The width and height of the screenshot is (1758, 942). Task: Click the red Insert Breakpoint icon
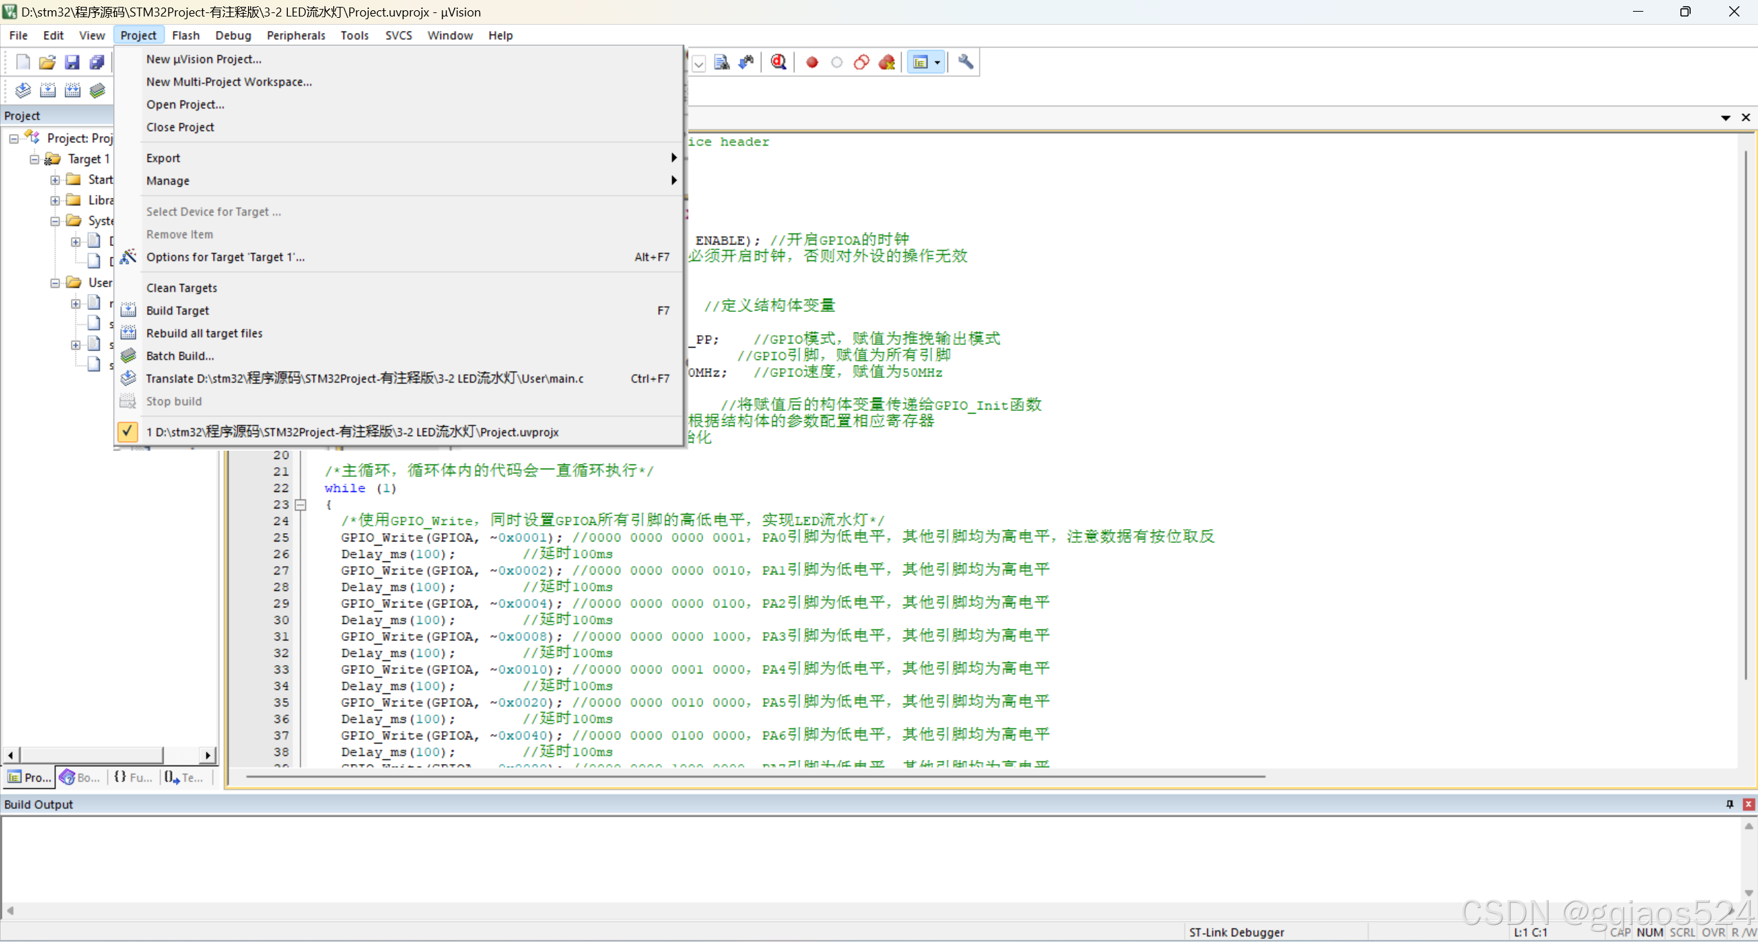(812, 63)
